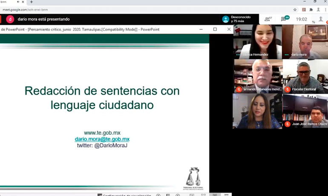The height and width of the screenshot is (196, 328).
Task: Close the current Meet browser tab
Action: (x=23, y=2)
